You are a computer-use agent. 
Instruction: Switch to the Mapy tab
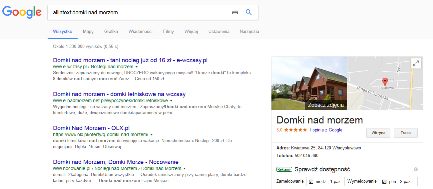click(x=88, y=32)
